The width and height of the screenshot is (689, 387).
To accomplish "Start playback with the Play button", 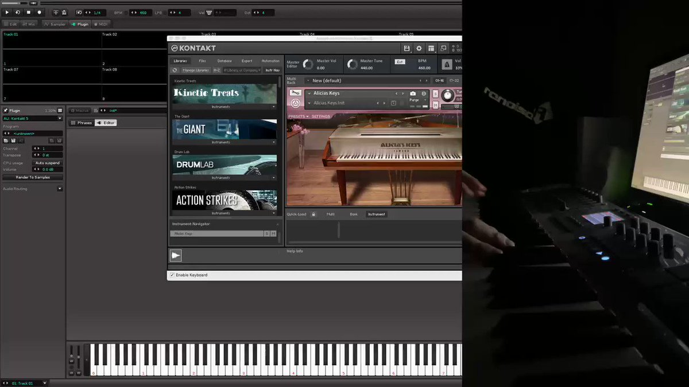I will pyautogui.click(x=7, y=12).
